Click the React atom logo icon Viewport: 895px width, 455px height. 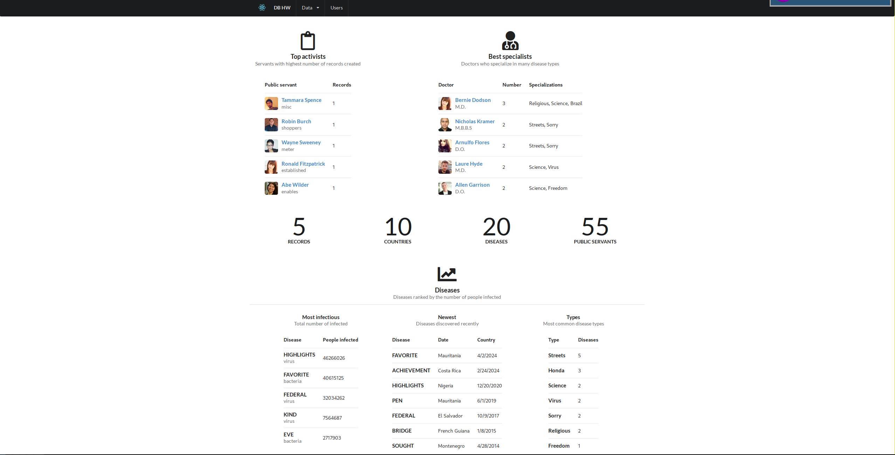[262, 8]
